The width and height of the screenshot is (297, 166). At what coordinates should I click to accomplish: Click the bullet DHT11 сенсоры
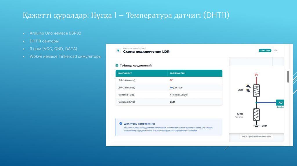(44, 41)
